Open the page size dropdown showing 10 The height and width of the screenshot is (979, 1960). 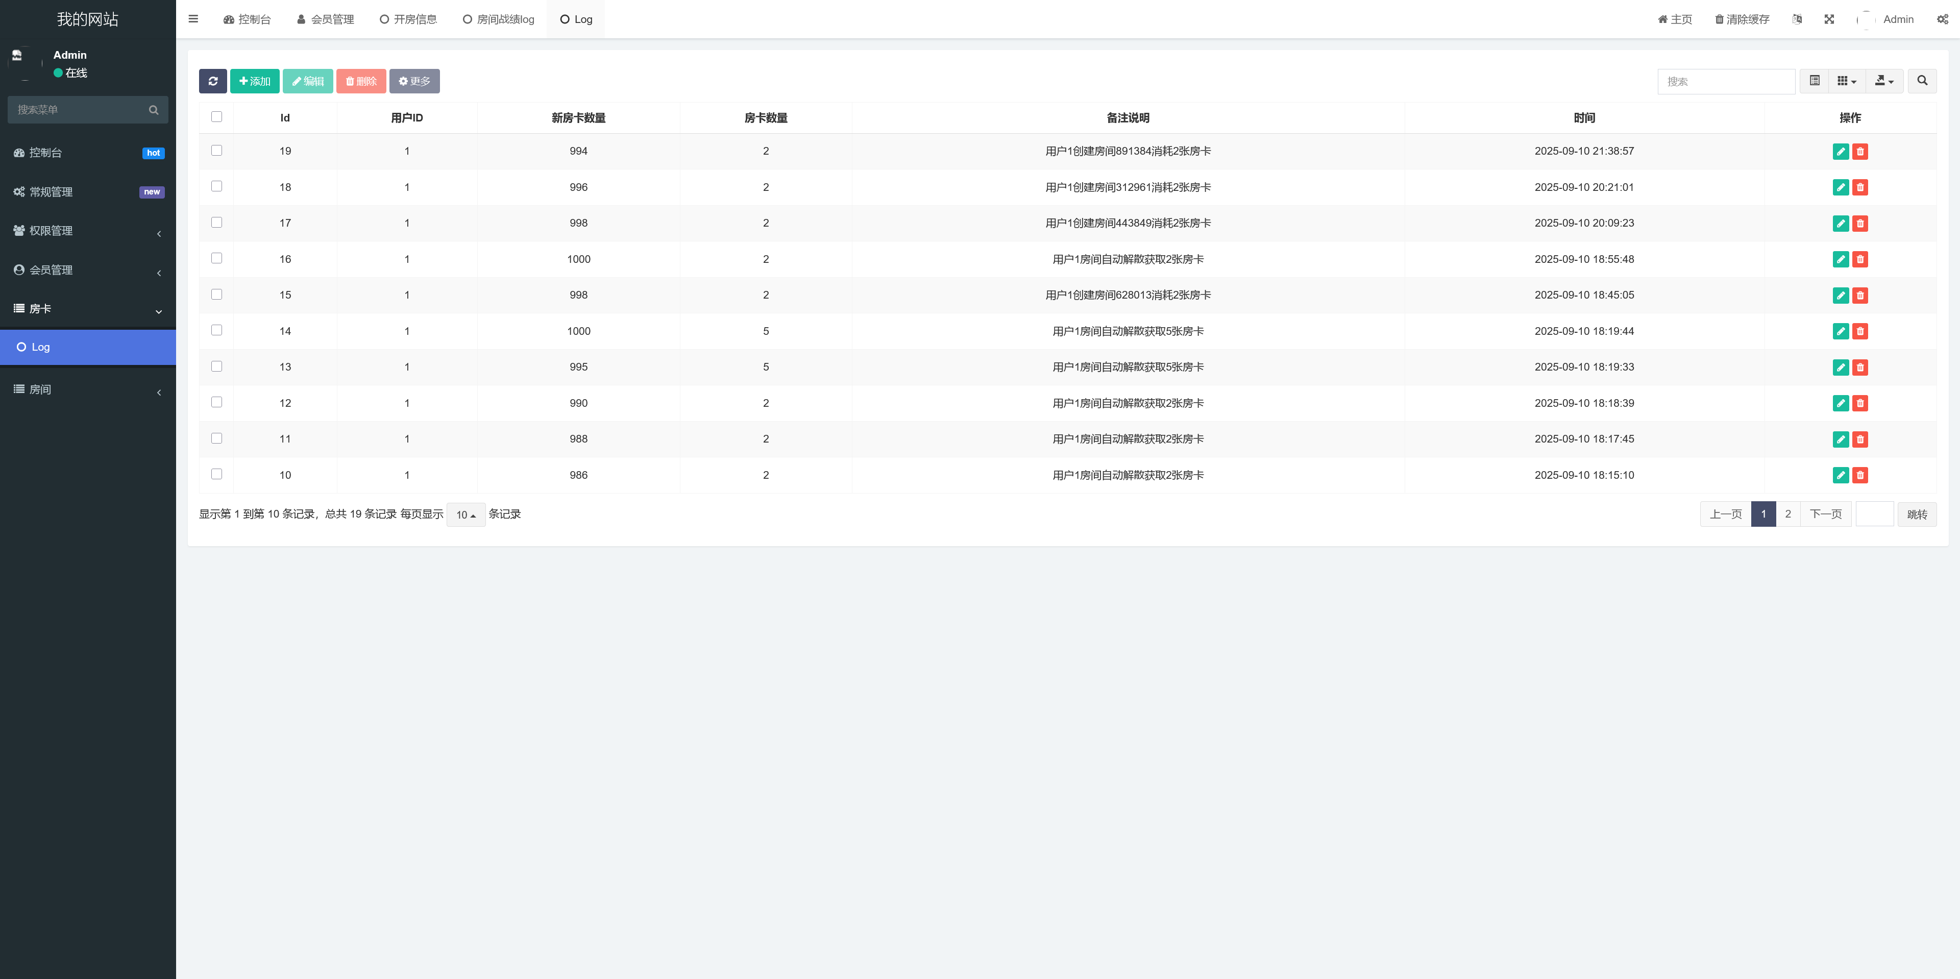[x=465, y=515]
